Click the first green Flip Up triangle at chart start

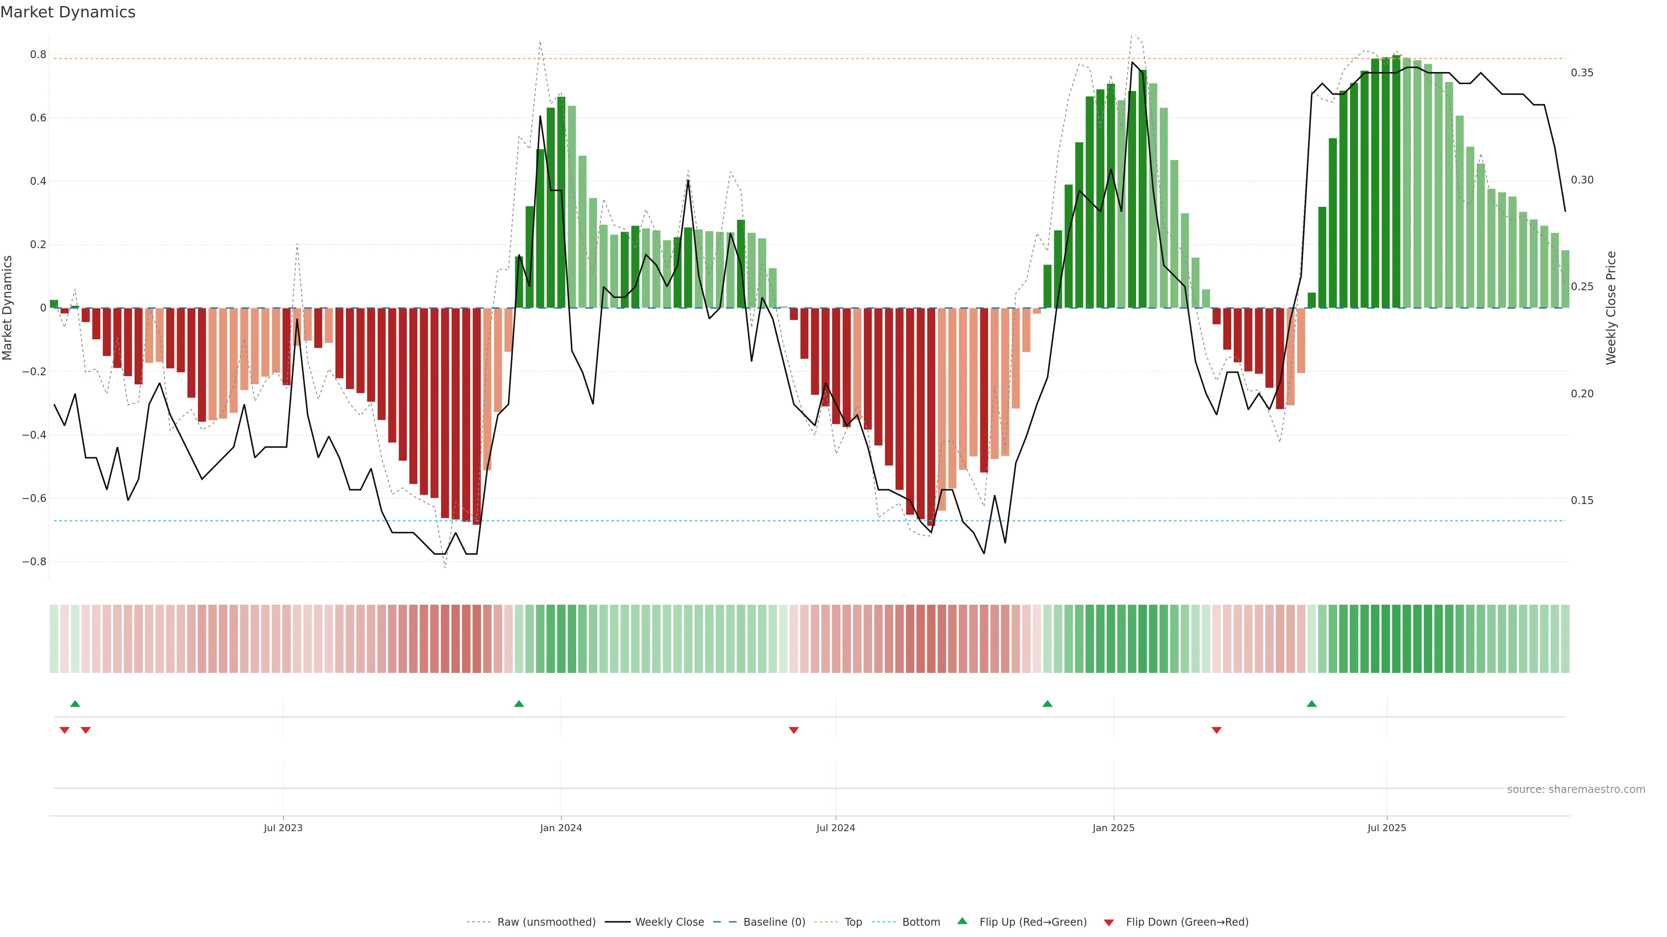[75, 704]
